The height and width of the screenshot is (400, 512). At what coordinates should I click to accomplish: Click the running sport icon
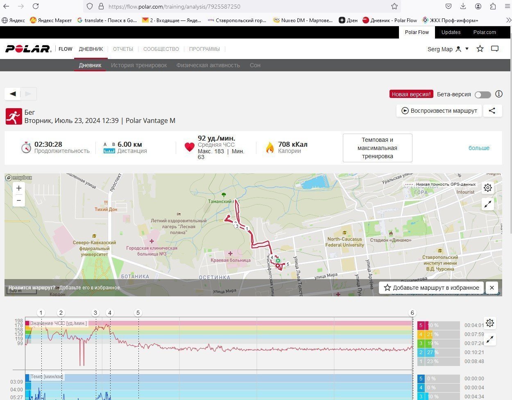pos(14,116)
